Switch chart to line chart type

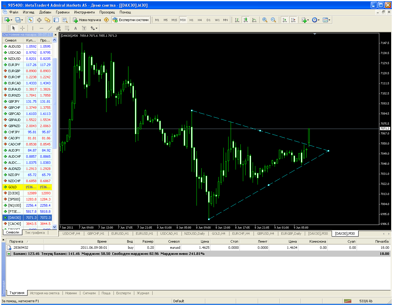point(254,20)
